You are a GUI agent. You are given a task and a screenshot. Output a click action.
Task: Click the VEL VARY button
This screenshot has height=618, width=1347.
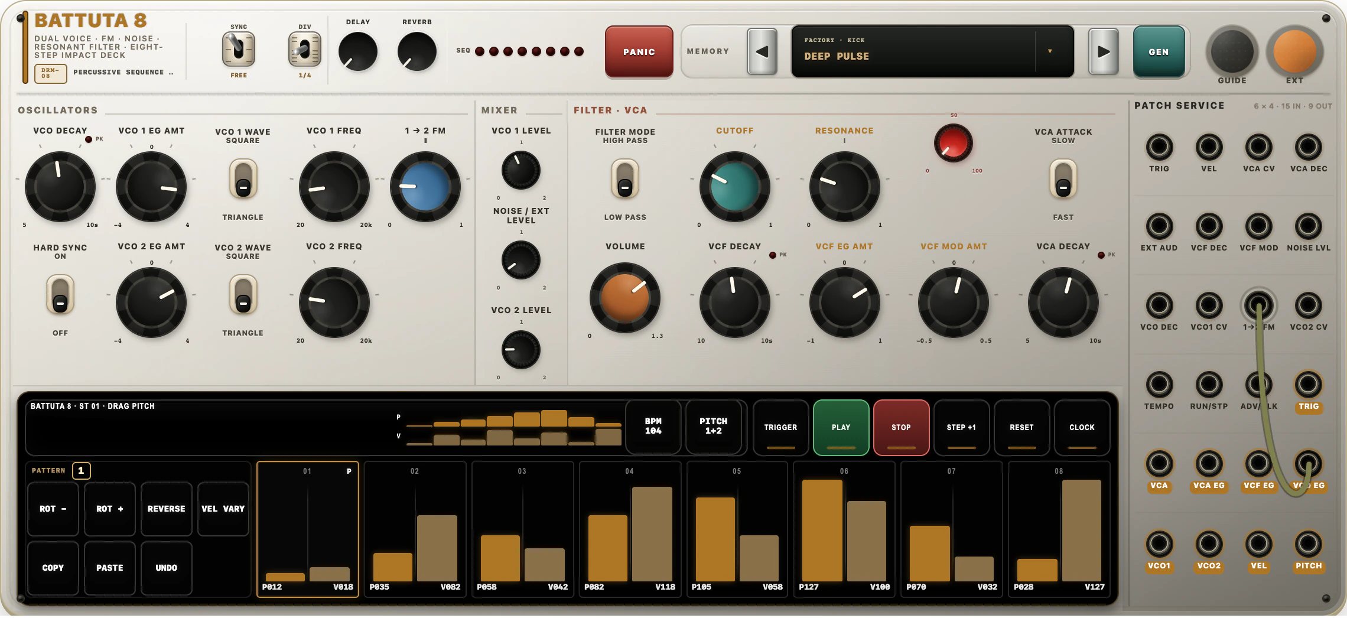(223, 509)
